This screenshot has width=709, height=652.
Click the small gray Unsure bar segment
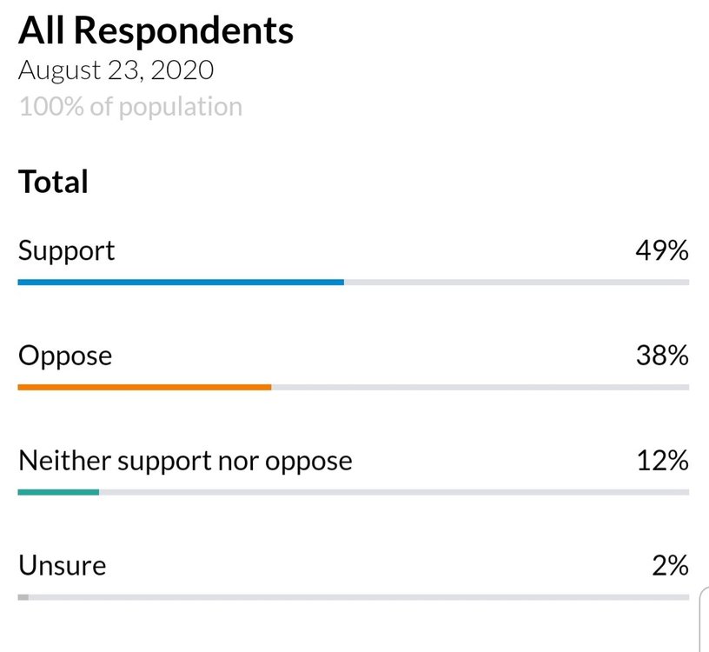coord(23,597)
